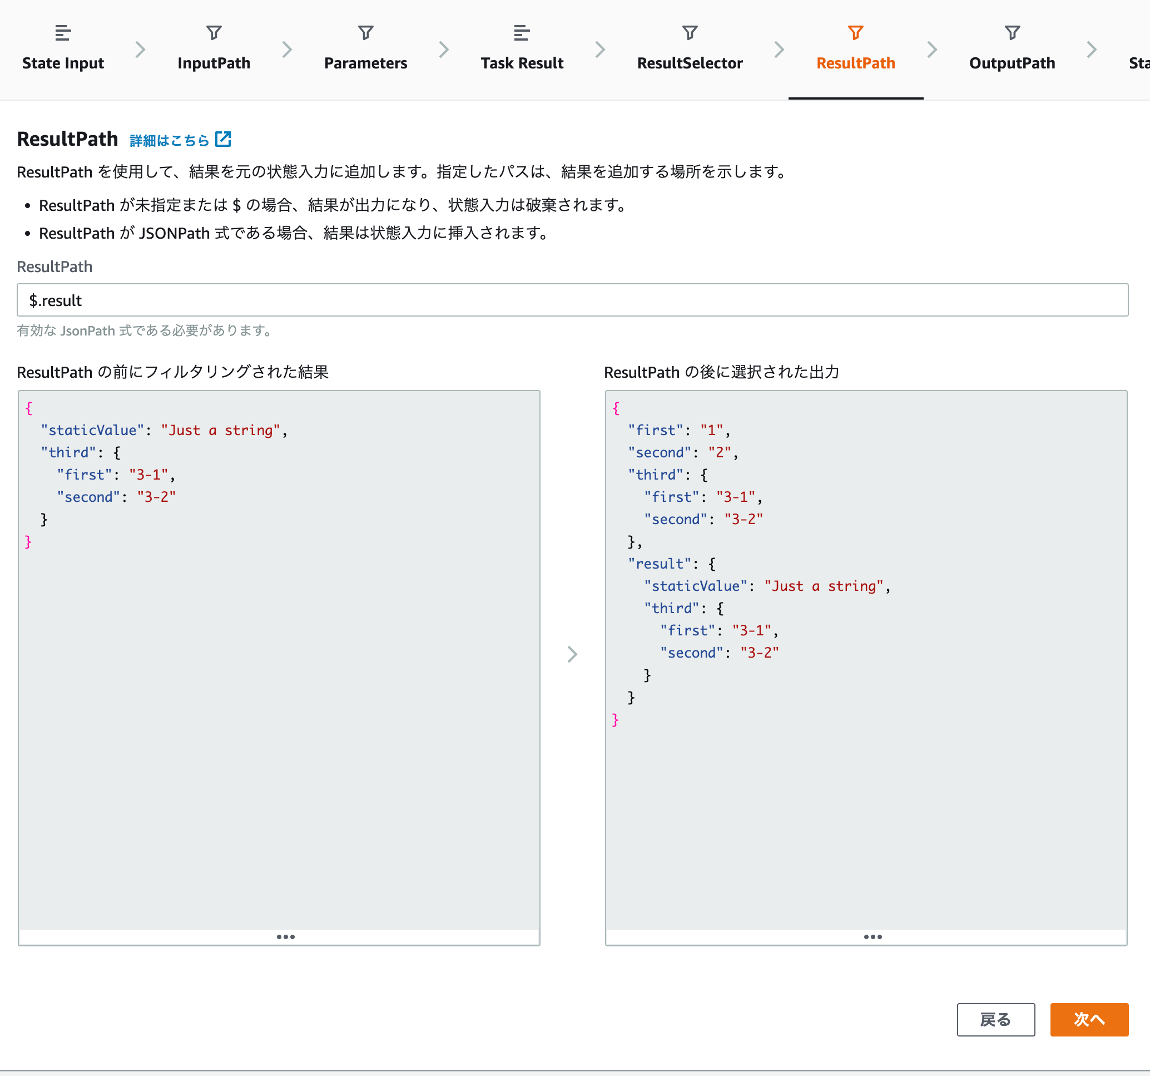Go to the ResultSelector step tab
Screen dimensions: 1150x1076
coord(689,63)
